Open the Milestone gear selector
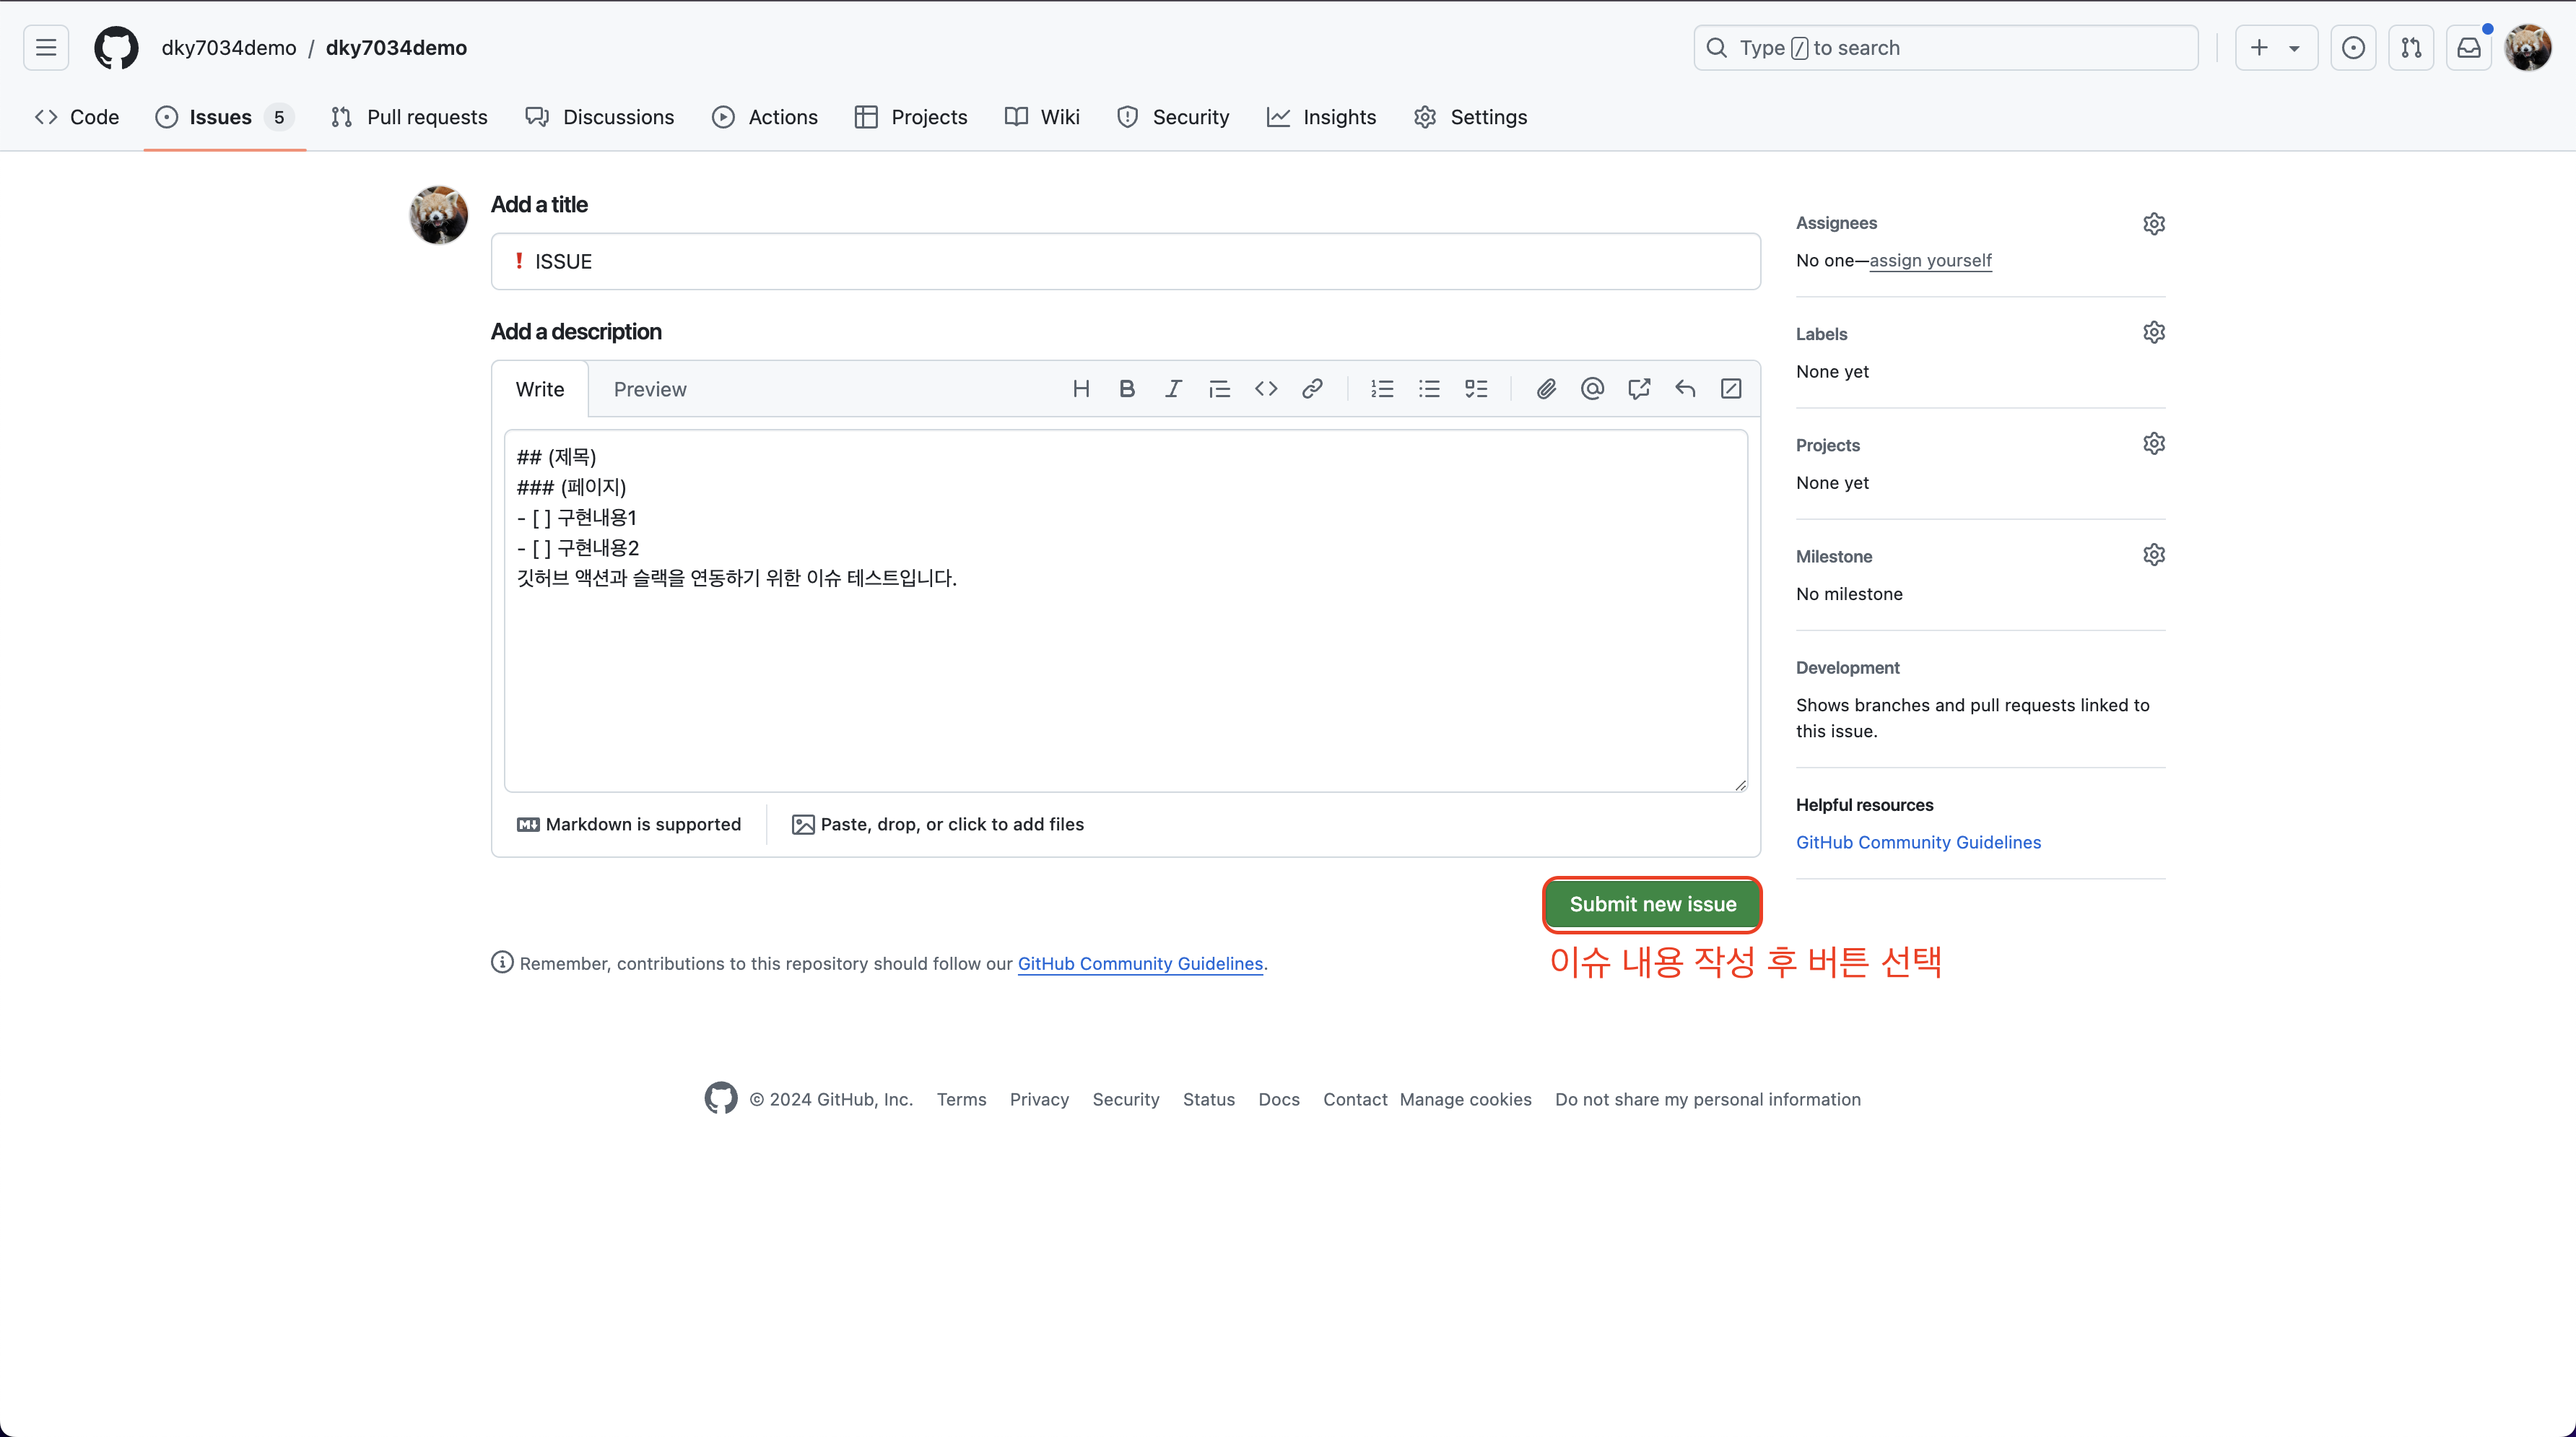 coord(2154,555)
